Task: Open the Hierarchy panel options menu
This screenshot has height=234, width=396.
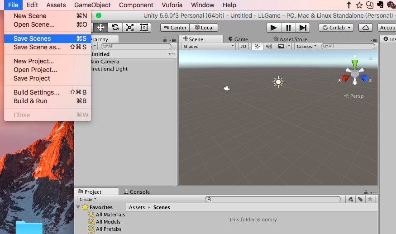Action: click(172, 40)
